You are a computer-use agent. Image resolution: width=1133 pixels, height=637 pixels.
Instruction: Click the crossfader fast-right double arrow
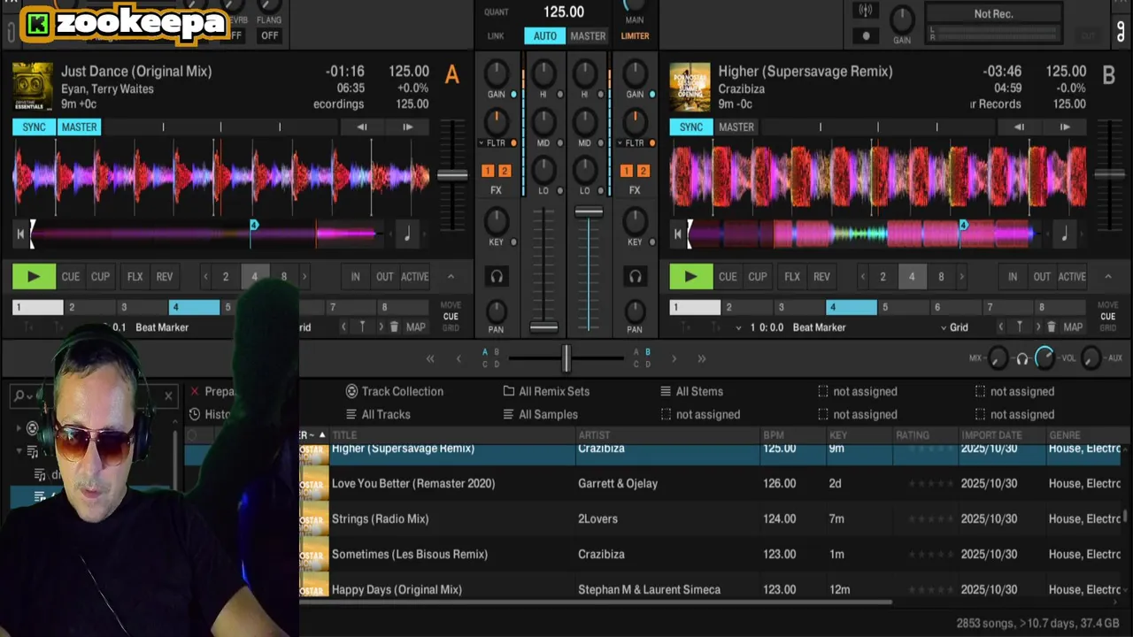point(702,358)
